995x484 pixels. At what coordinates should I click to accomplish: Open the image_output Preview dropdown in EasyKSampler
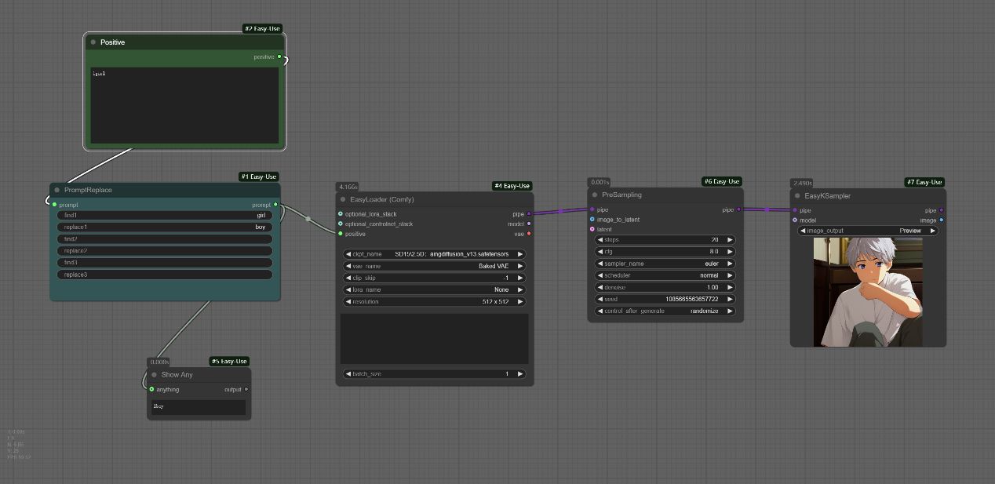pyautogui.click(x=867, y=231)
